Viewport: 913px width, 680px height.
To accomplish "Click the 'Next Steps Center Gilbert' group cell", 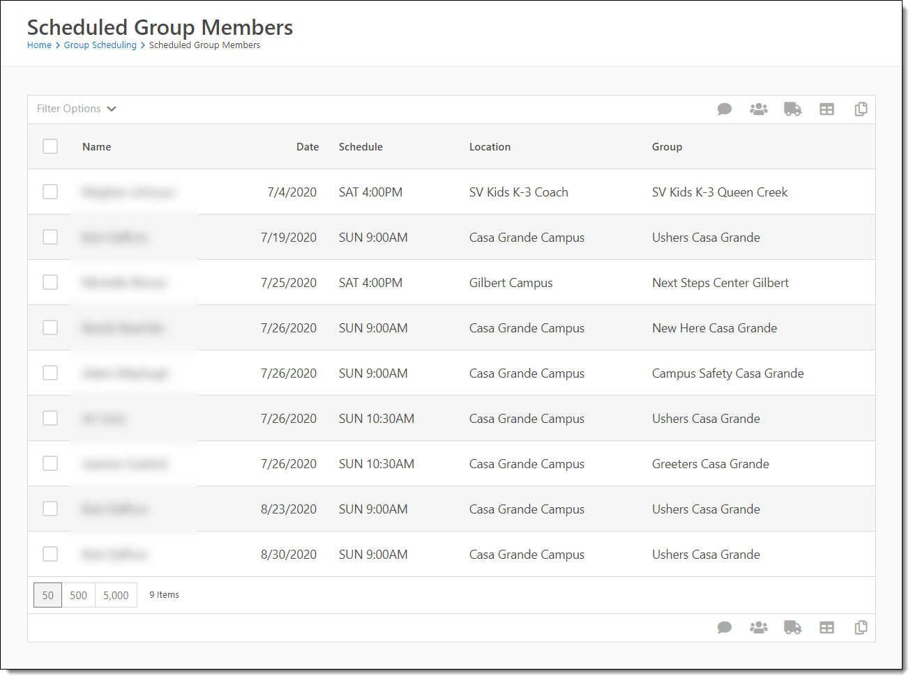I will (720, 283).
